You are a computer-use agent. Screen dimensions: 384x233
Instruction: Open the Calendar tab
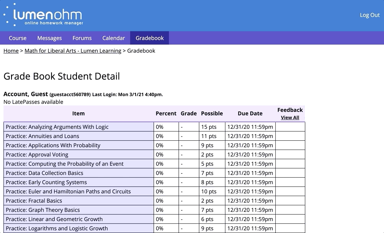coord(113,38)
